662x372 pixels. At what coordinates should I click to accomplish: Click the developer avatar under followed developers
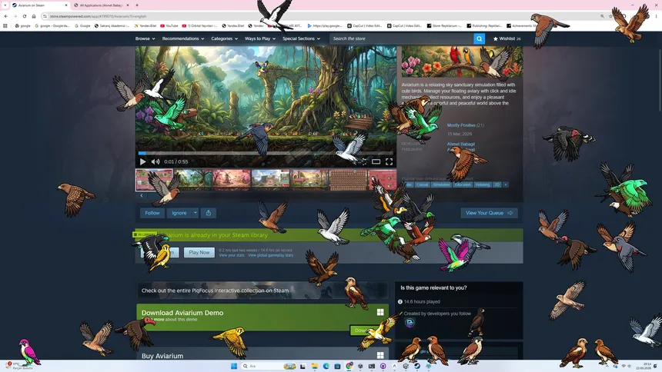coord(410,323)
